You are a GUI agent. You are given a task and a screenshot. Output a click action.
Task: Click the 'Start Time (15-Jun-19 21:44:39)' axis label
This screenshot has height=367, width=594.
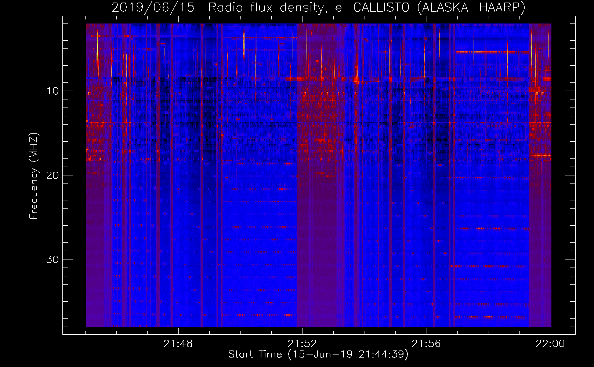[x=318, y=355]
